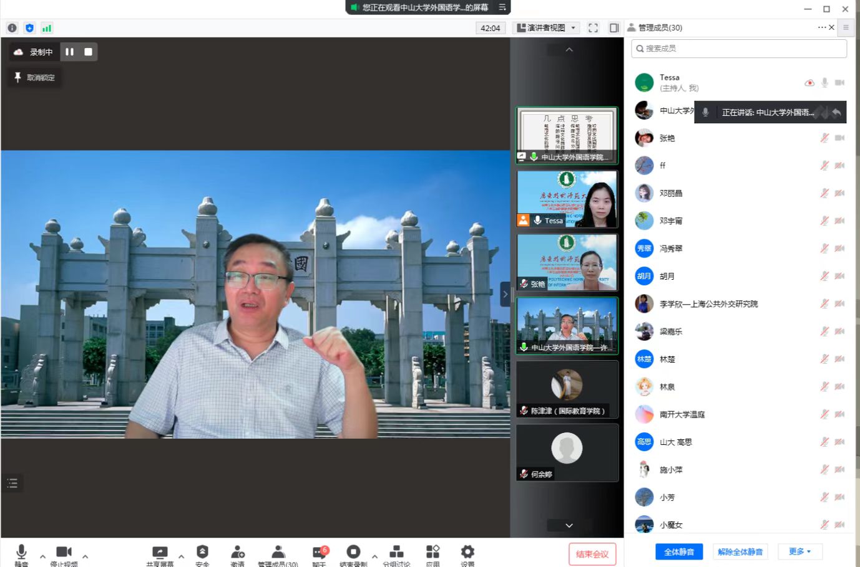Viewport: 860px width, 567px height.
Task: Open the Speaker View (演讲者视图) dropdown
Action: click(x=547, y=28)
